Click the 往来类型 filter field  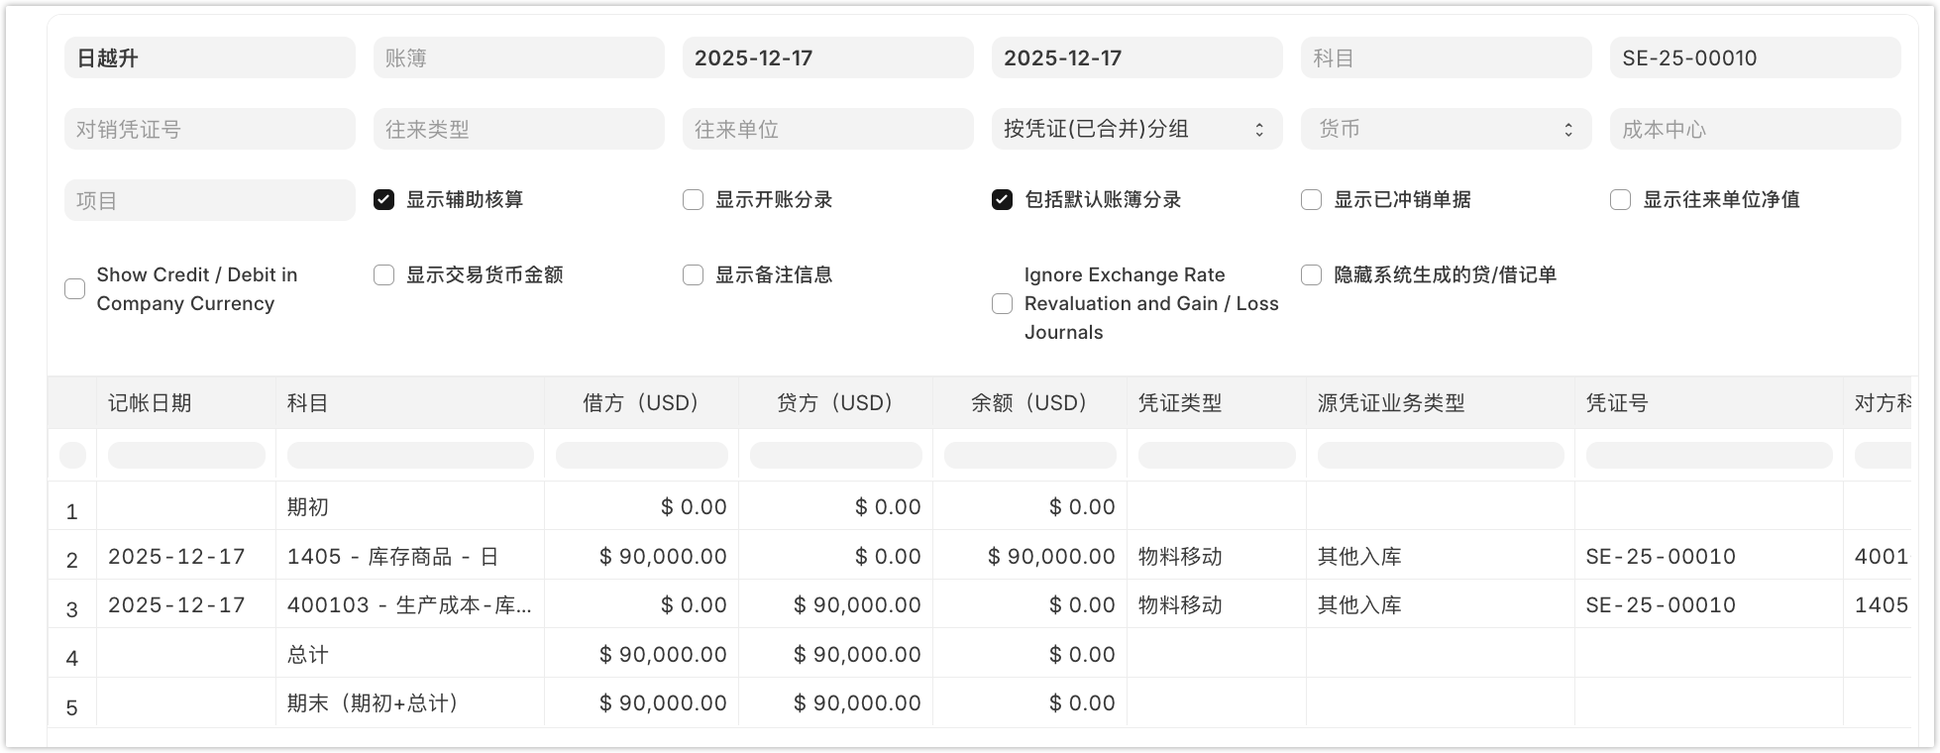518,129
